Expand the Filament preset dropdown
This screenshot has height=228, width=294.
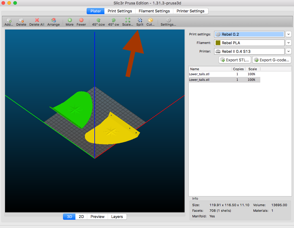[x=289, y=43]
